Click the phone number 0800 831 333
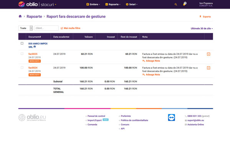Viewport: 230px width, 158px height. tap(194, 116)
